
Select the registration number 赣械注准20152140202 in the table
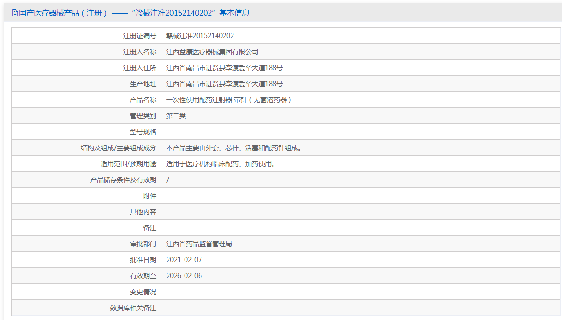[200, 36]
